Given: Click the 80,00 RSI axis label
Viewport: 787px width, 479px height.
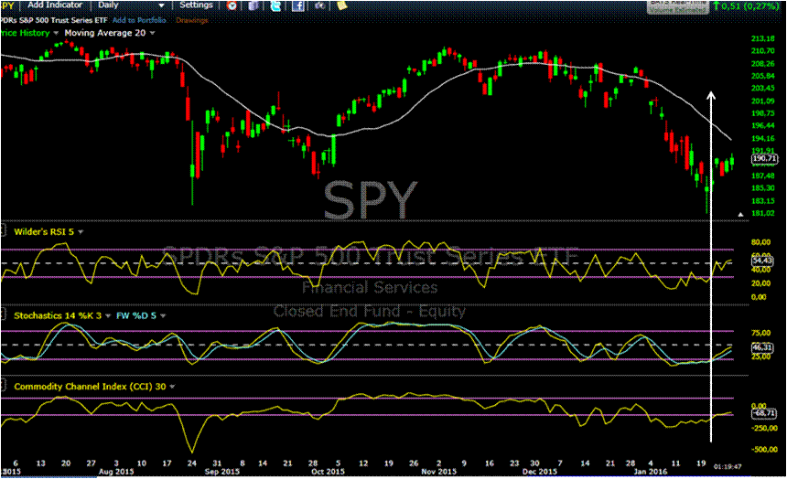Looking at the screenshot, I should [x=760, y=242].
